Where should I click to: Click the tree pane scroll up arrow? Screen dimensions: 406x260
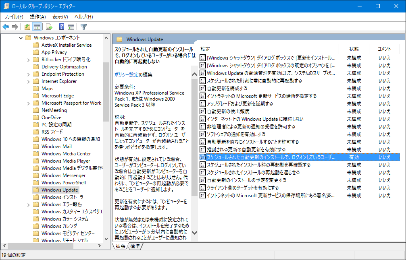(106, 38)
